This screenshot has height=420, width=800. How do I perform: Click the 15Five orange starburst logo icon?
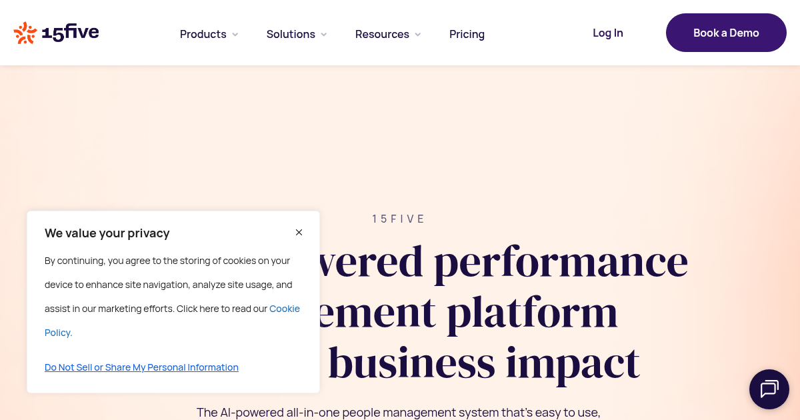coord(25,33)
